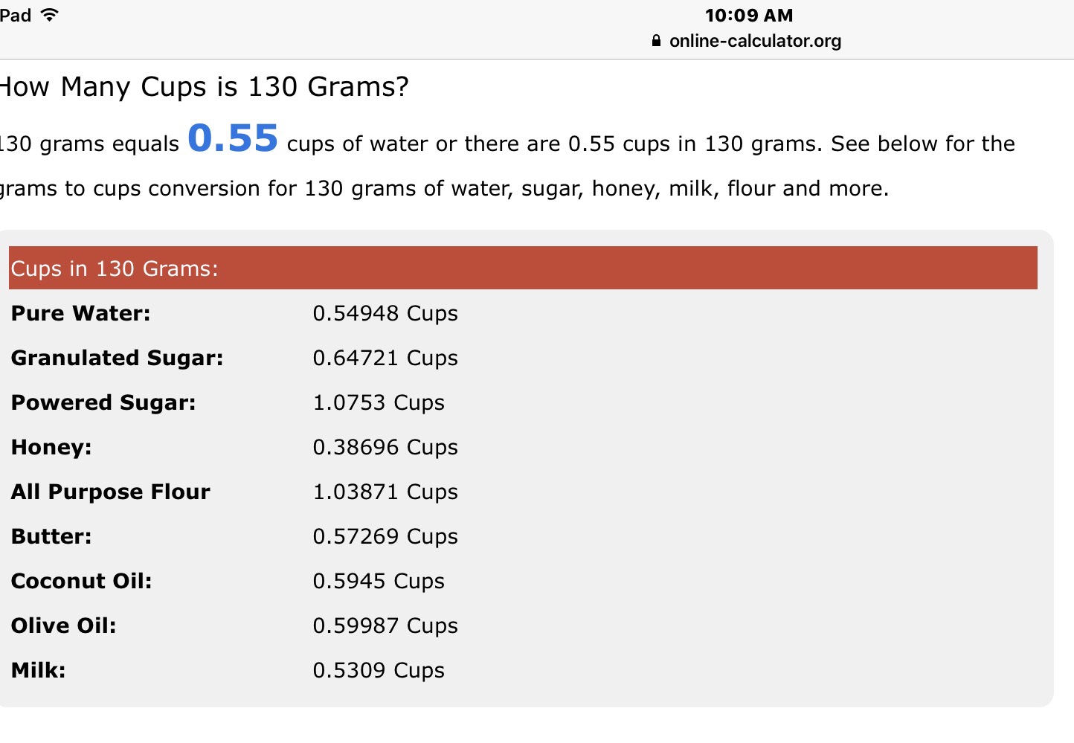Screen dimensions: 1074x743
Task: Click the red 'Cups in 130 Grams:' header bar
Action: tap(523, 268)
